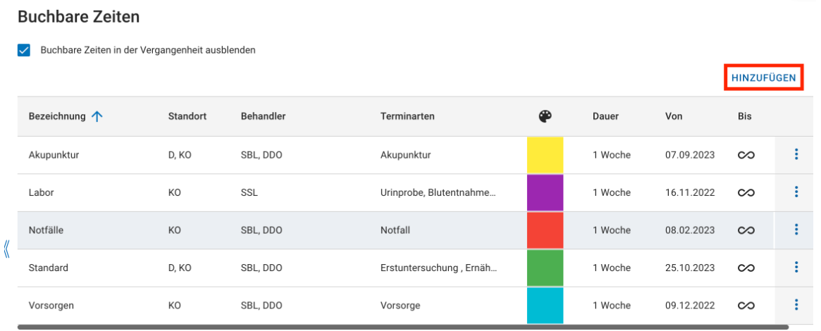Click Urinprobe, Blutentnahme cell in Labor row
Image resolution: width=821 pixels, height=331 pixels.
point(438,192)
